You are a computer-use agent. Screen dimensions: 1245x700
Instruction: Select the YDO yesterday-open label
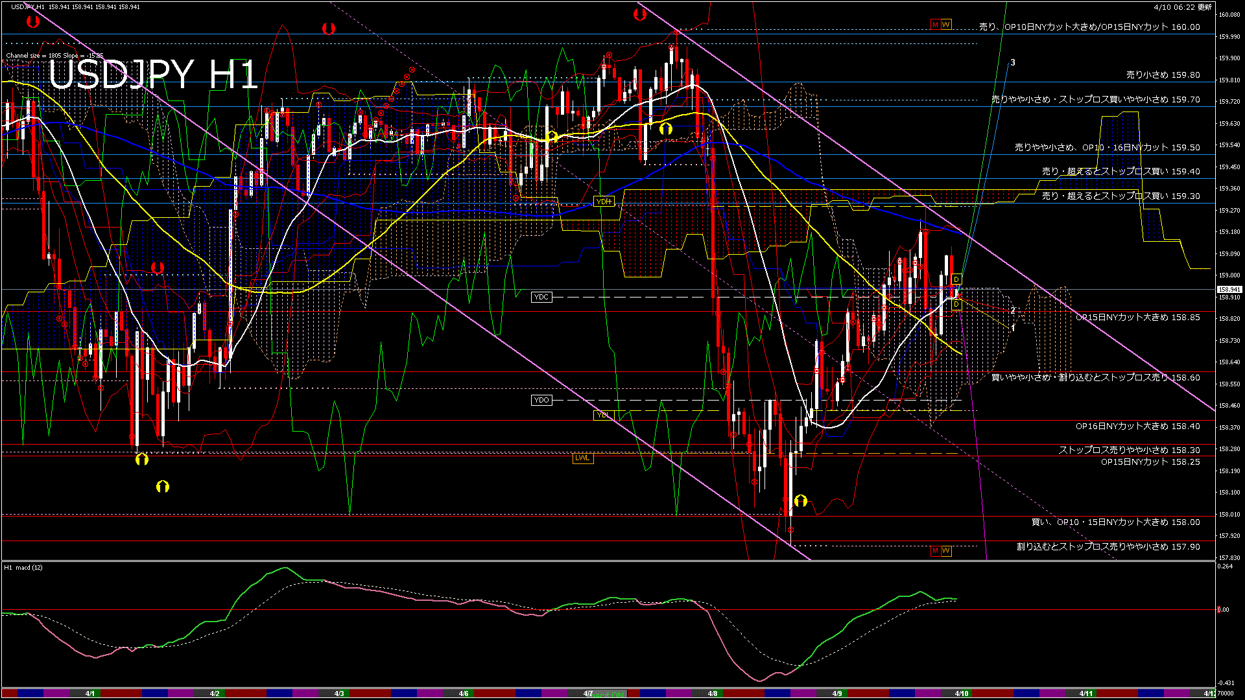click(x=541, y=400)
